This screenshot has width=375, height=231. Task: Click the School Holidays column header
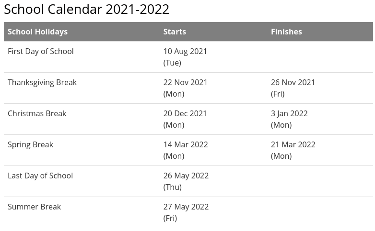pos(37,32)
